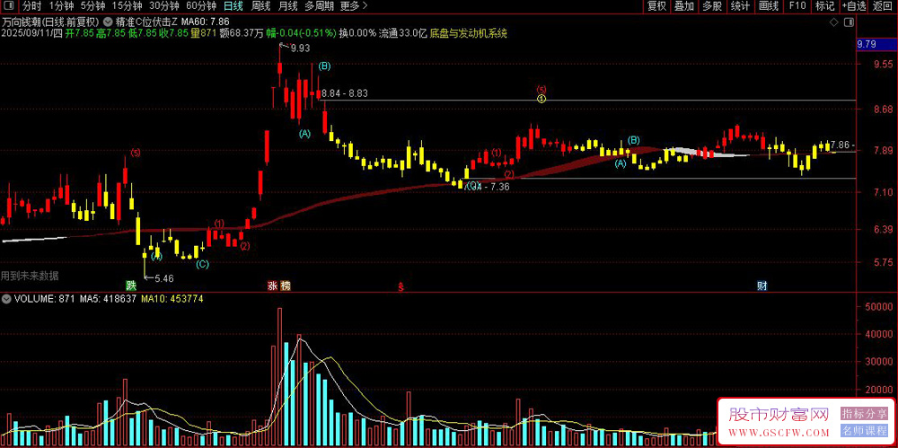The width and height of the screenshot is (898, 448).
Task: Click the red $ marker on timeline
Action: (401, 285)
